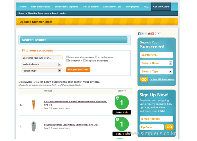
Task: Click the E-mail Address field
Action: click(156, 119)
